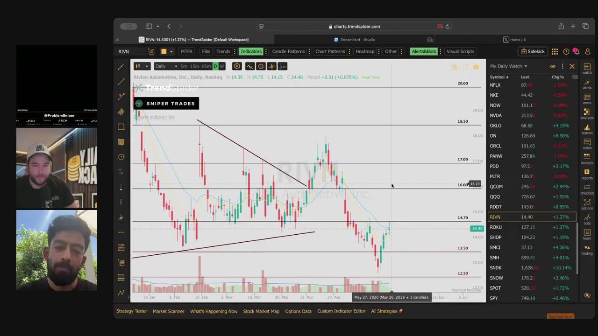The width and height of the screenshot is (598, 336).
Task: Open the AI Strategies tab
Action: pyautogui.click(x=386, y=311)
